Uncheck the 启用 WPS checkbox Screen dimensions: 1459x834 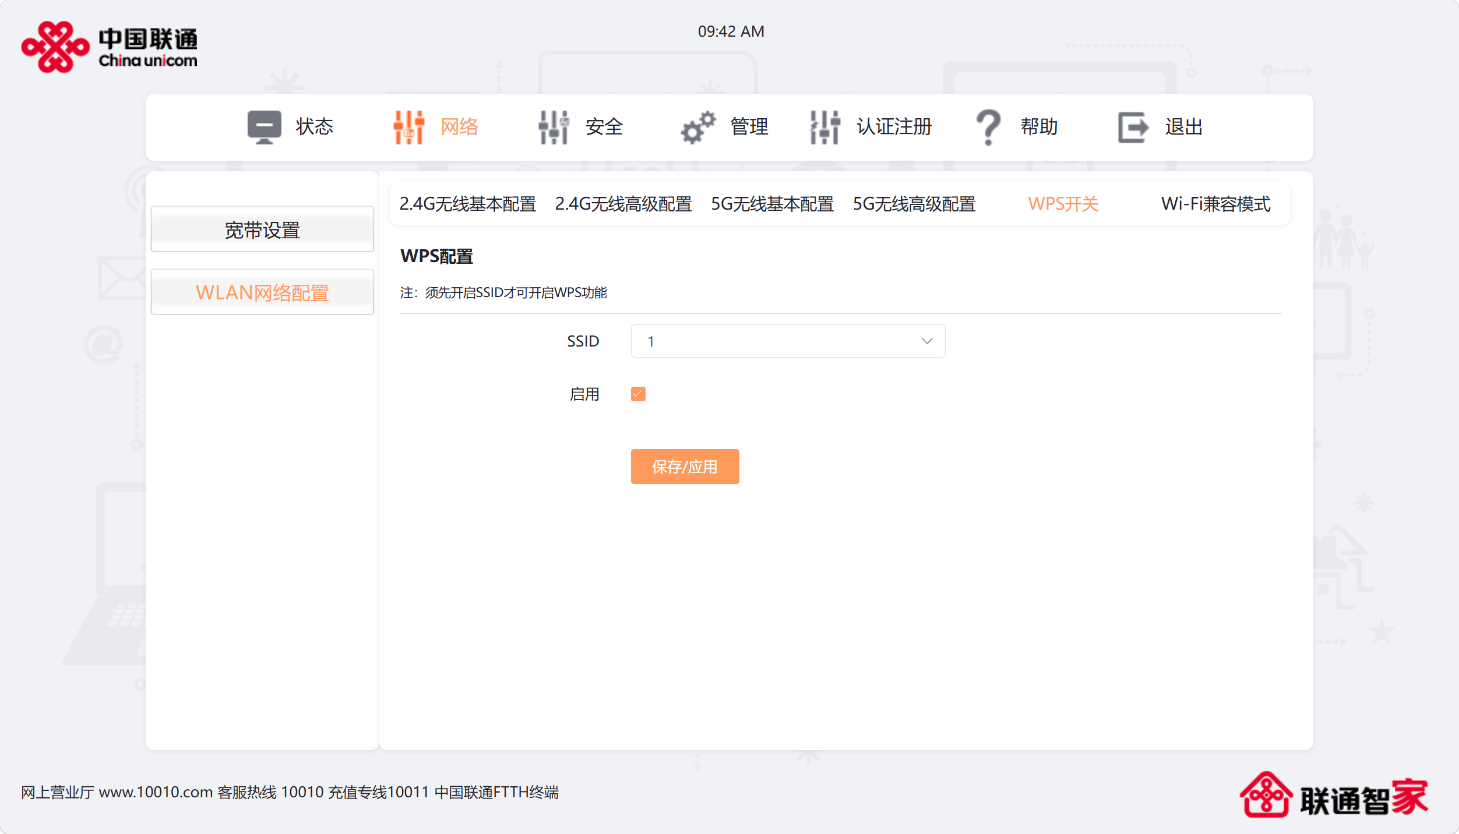coord(638,394)
